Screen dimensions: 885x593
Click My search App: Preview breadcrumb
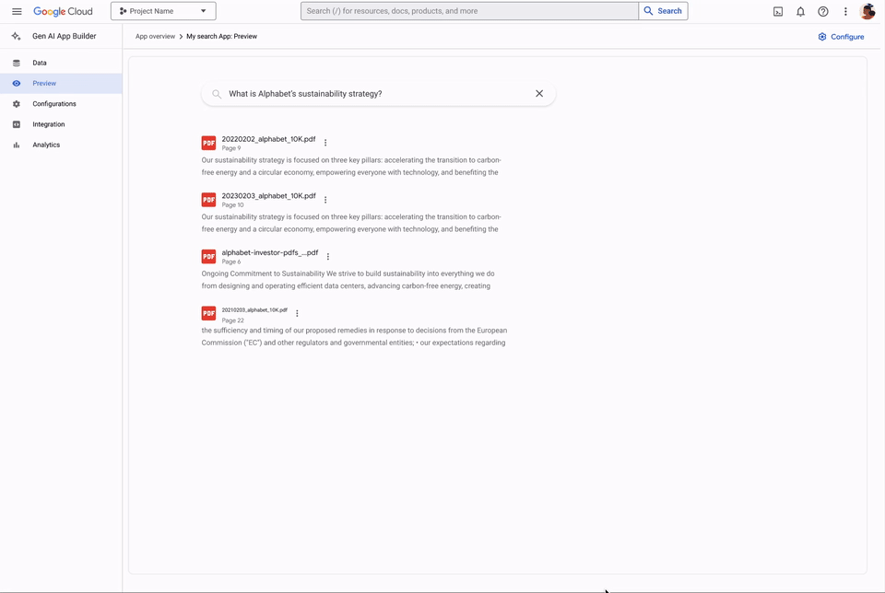tap(222, 36)
